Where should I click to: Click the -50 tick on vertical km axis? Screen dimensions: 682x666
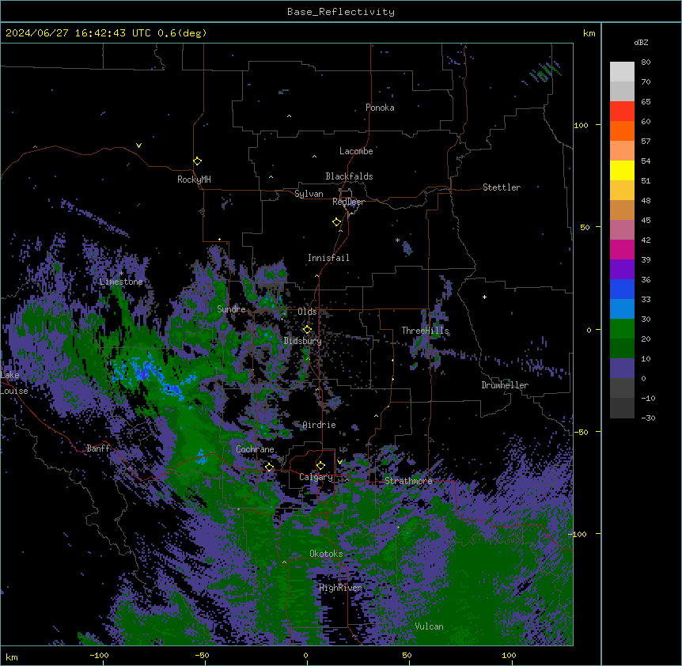[x=581, y=432]
